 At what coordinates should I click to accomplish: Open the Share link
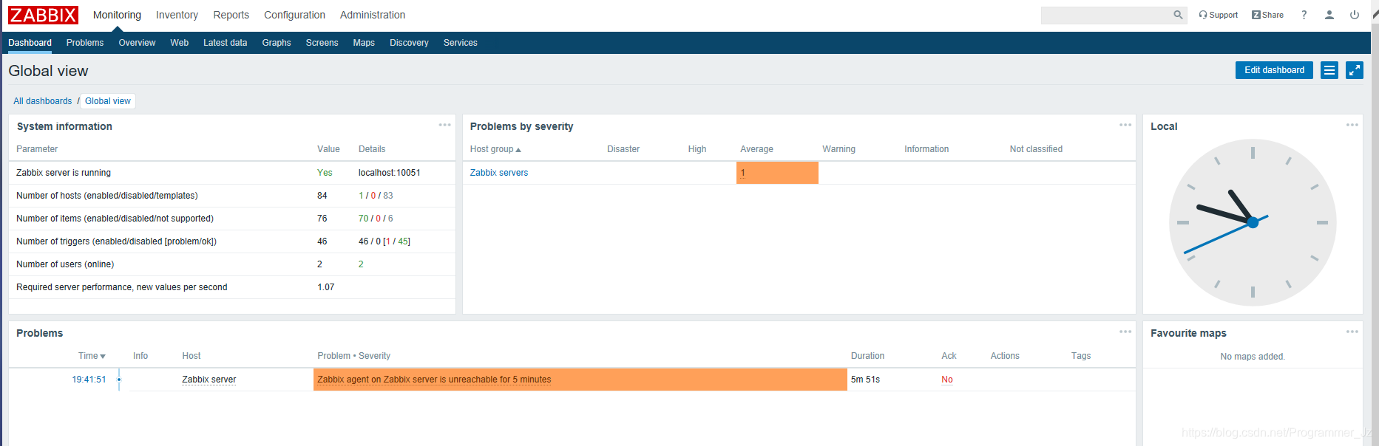[1267, 15]
